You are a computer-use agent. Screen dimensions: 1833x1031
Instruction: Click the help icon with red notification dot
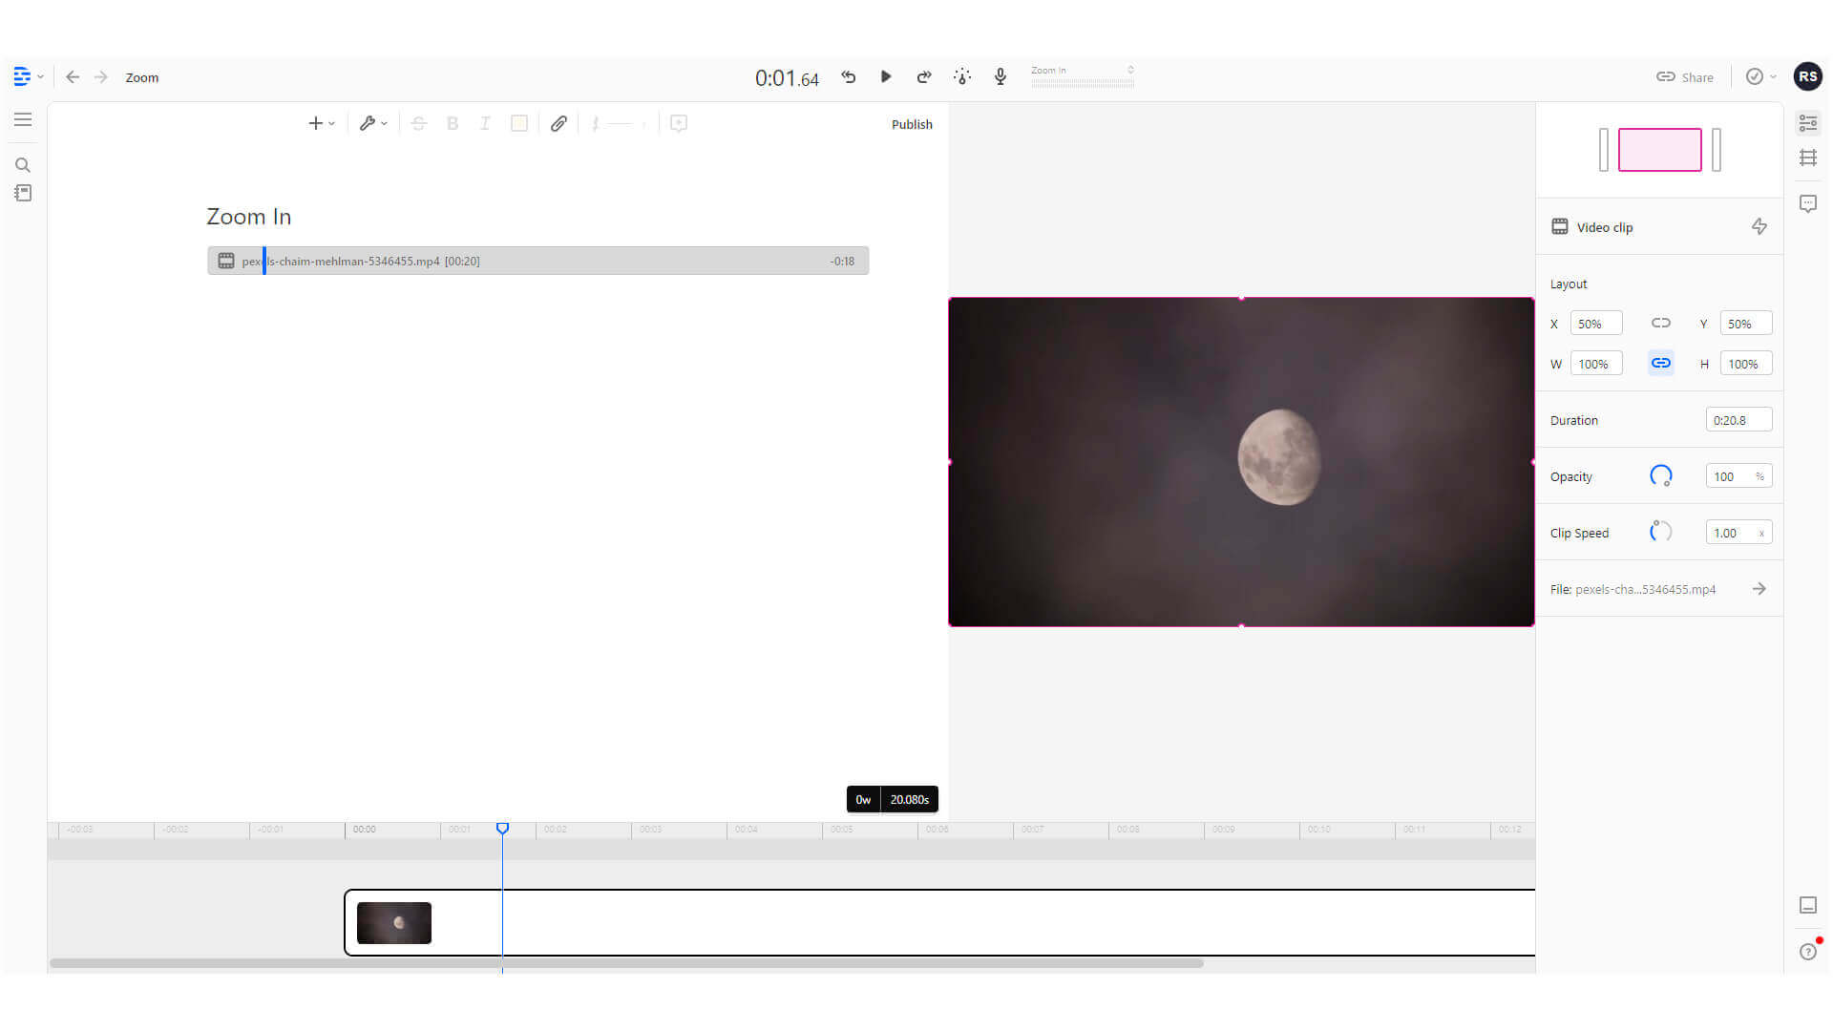tap(1807, 952)
